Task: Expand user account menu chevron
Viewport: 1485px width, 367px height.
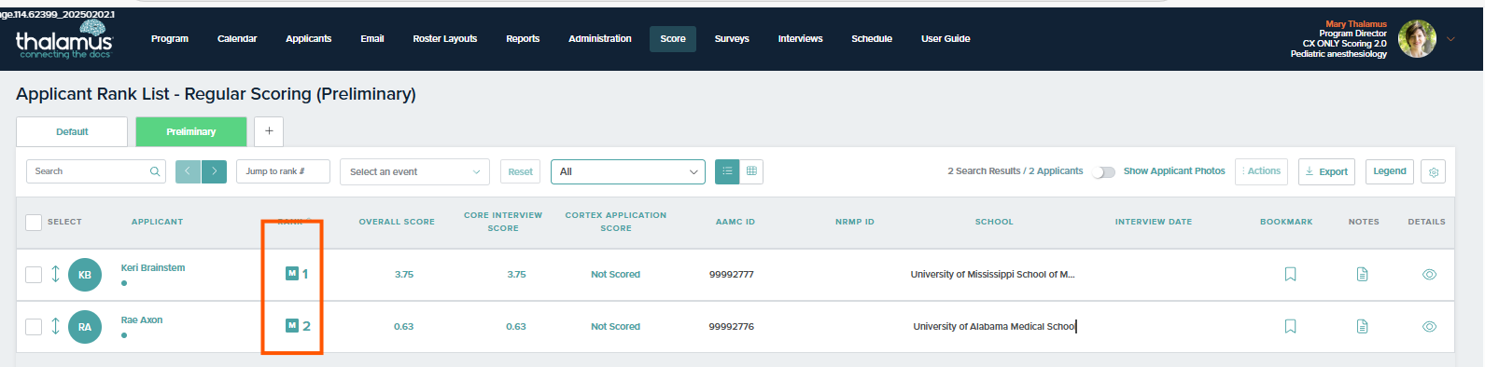Action: pyautogui.click(x=1450, y=39)
